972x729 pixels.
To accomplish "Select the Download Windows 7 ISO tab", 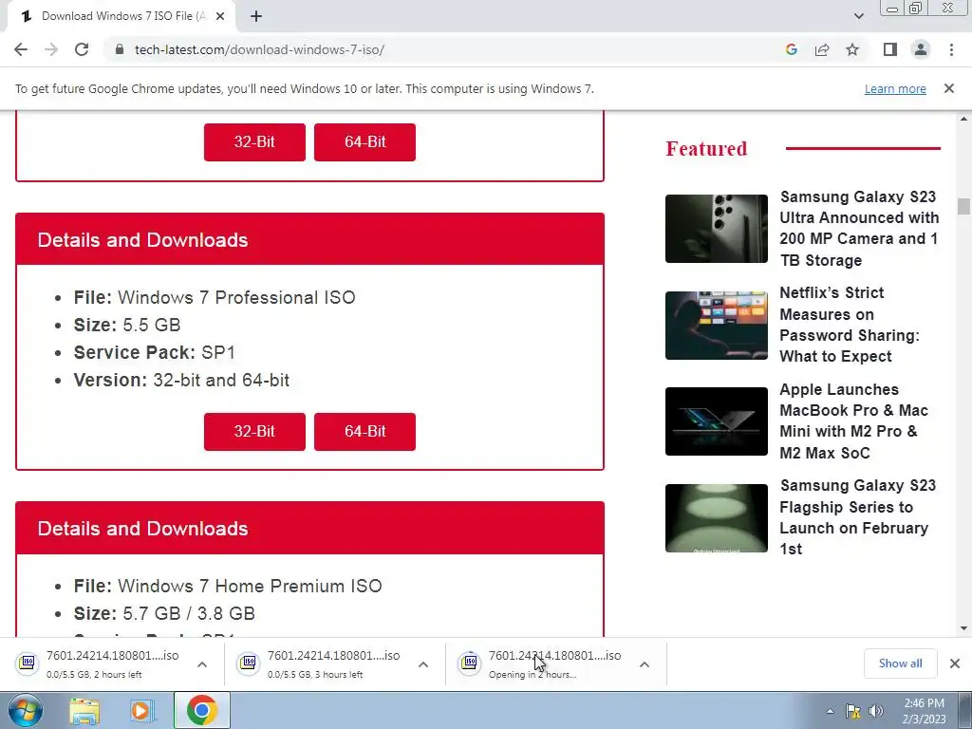I will 121,17.
